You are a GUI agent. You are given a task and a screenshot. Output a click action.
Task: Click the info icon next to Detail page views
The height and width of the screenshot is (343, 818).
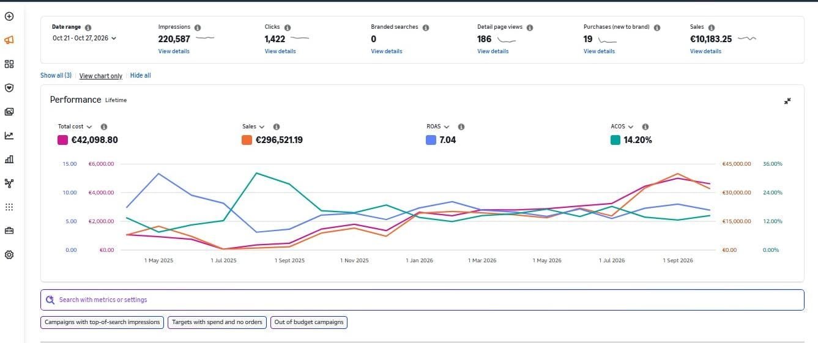530,28
